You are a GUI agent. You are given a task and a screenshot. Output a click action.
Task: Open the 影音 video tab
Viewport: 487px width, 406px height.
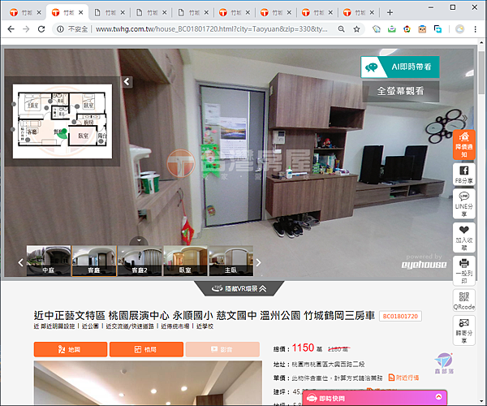[x=222, y=349]
